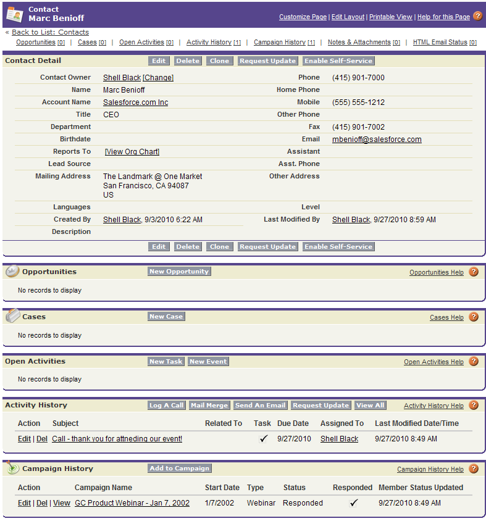
Task: Click the bottom Edit button below Description
Action: pyautogui.click(x=159, y=246)
